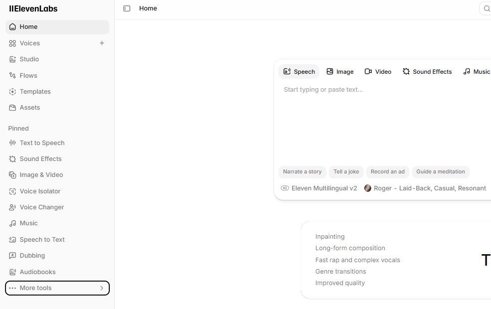This screenshot has width=491, height=309.
Task: Switch to the Music tab
Action: tap(477, 72)
